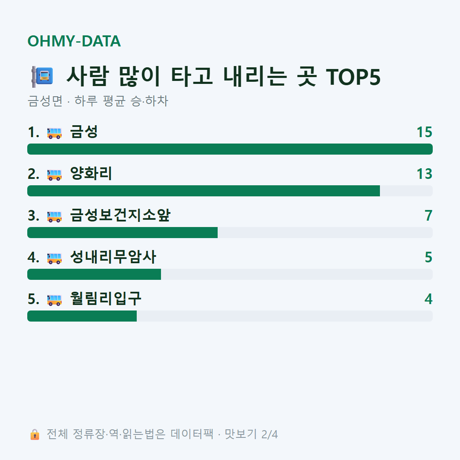Screen dimensions: 460x460
Task: Click the bus icon beside 금성보건지소앞
Action: [x=54, y=216]
